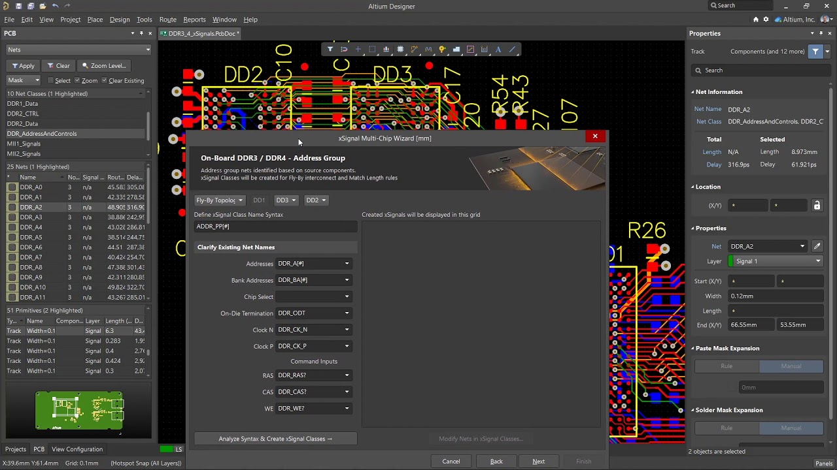
Task: Open the DD2 dropdown in wizard
Action: 316,200
